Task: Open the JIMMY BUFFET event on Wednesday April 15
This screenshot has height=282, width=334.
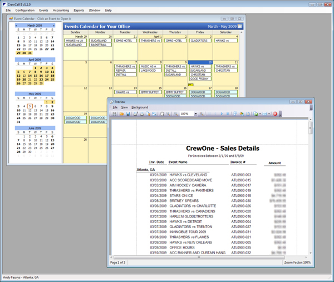Action: (150, 92)
